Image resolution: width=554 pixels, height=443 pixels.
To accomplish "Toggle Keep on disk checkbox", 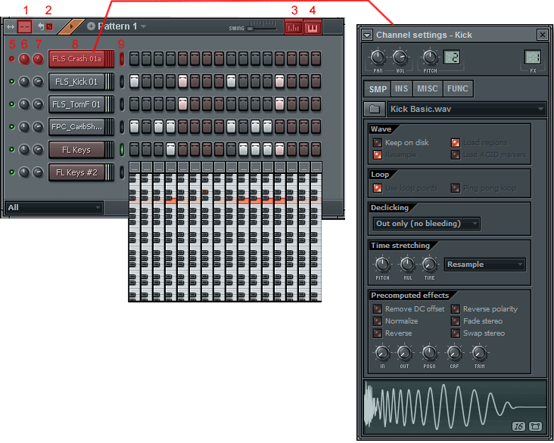I will [x=378, y=143].
